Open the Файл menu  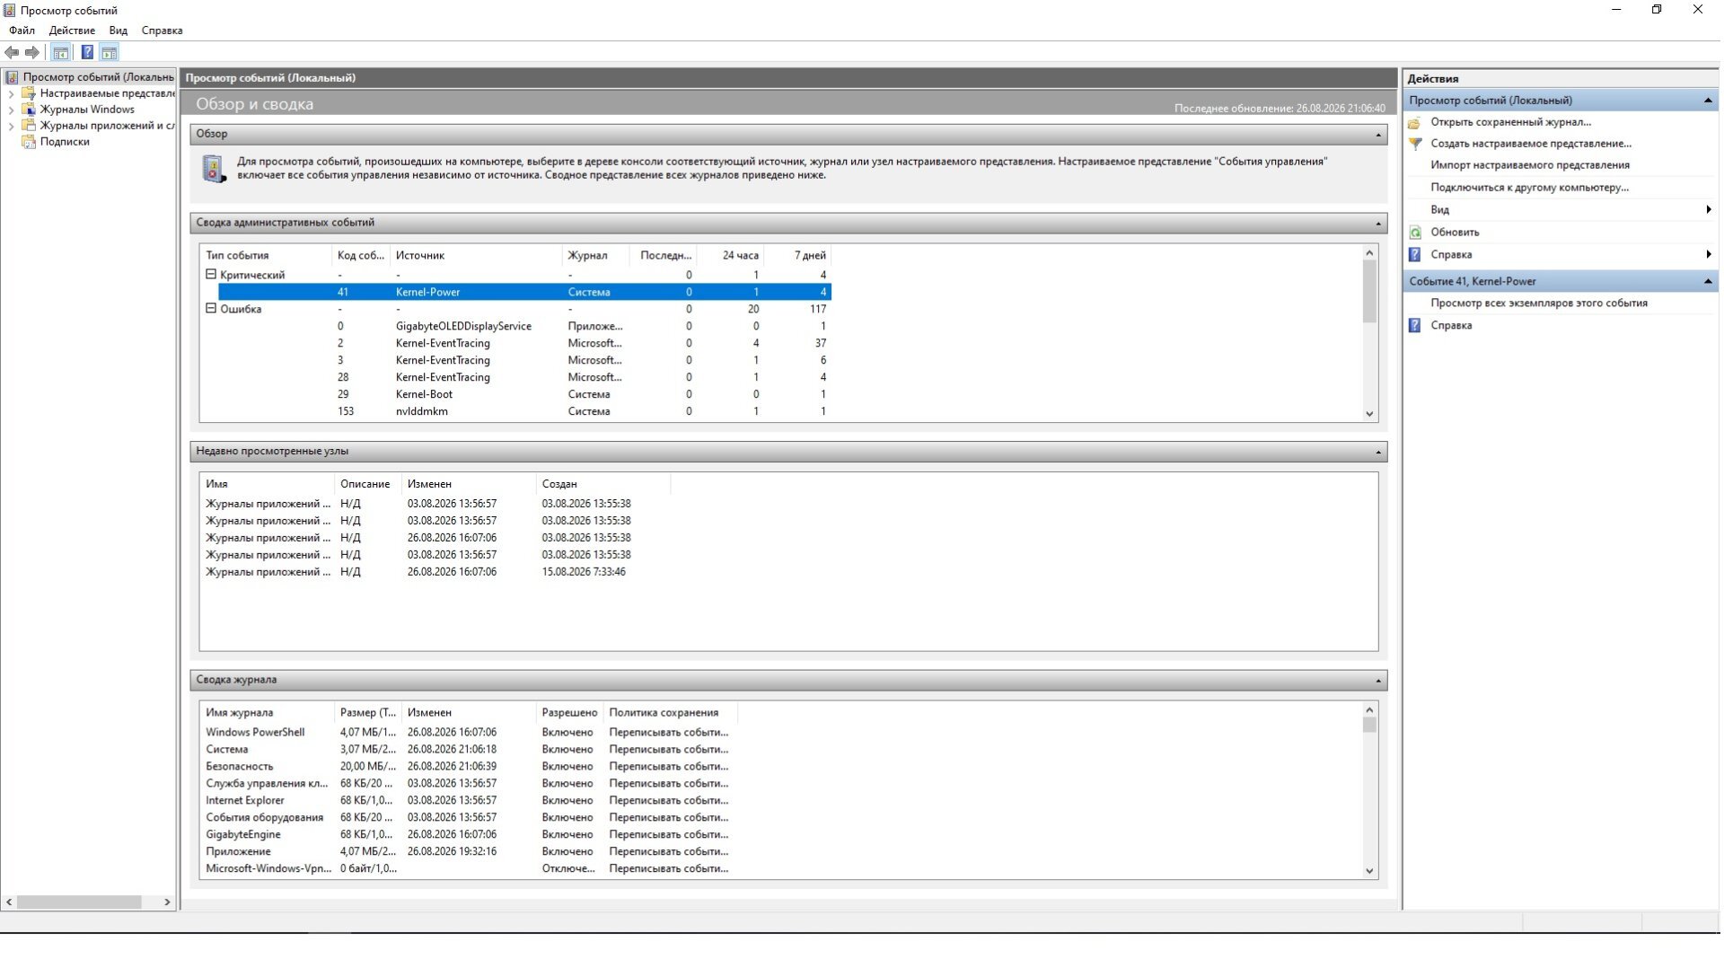pyautogui.click(x=22, y=31)
